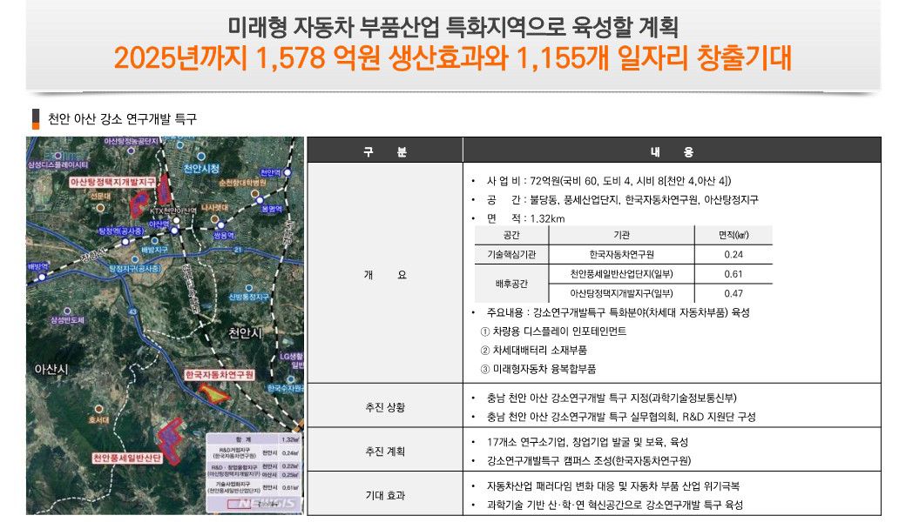The width and height of the screenshot is (906, 522).
Task: Click the '구 분' table header
Action: 385,151
